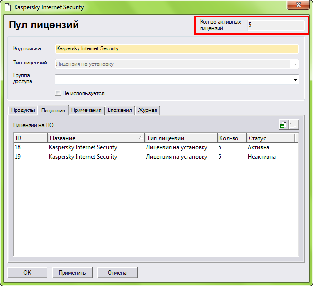Click 'Лицензия на установку' cell in row 18

176,147
